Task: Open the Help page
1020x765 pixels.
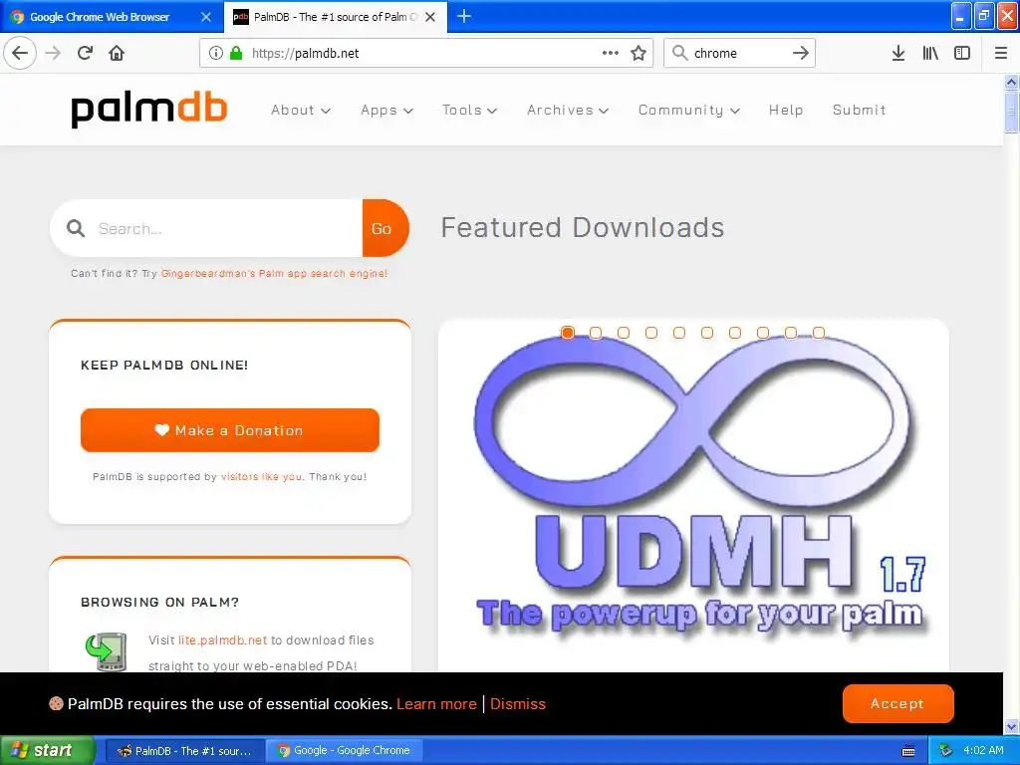Action: tap(786, 110)
